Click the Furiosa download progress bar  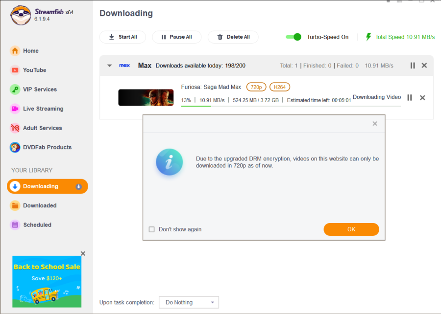291,106
